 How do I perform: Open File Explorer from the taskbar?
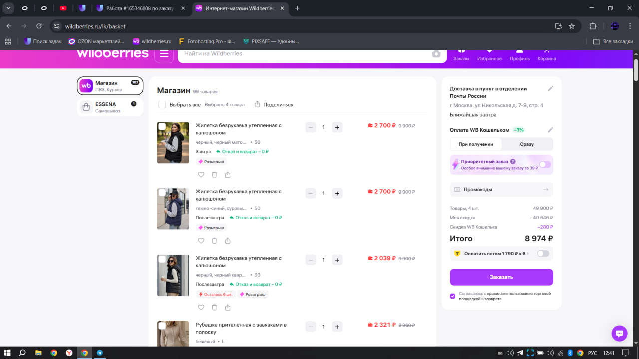pos(38,353)
